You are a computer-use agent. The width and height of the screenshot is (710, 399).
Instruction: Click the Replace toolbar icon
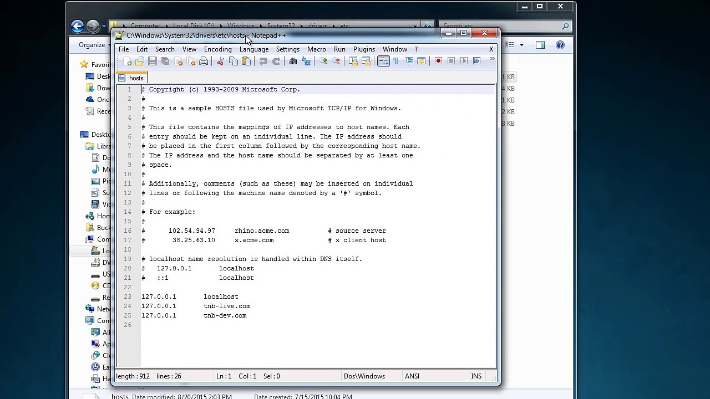pyautogui.click(x=306, y=61)
